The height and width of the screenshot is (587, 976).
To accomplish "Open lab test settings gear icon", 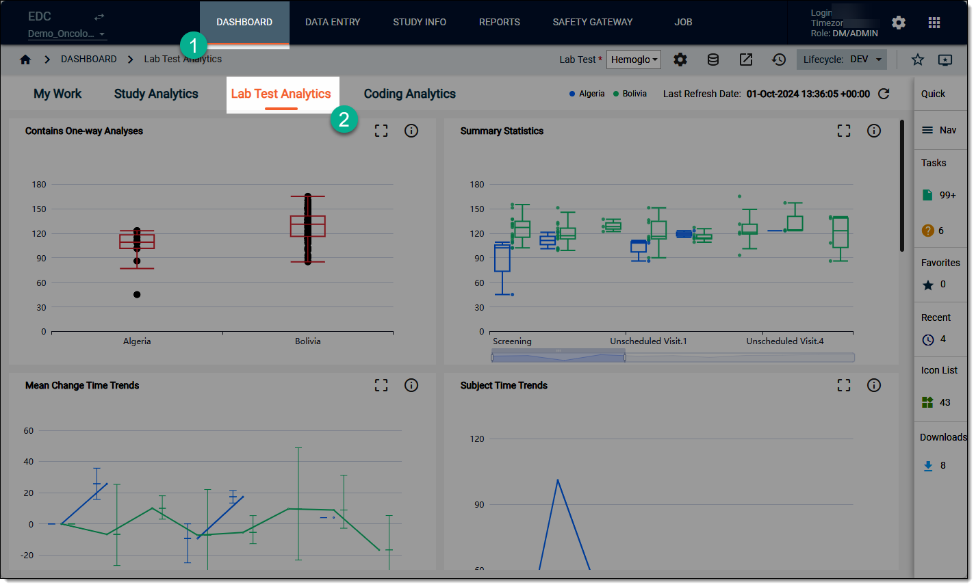I will pyautogui.click(x=680, y=60).
